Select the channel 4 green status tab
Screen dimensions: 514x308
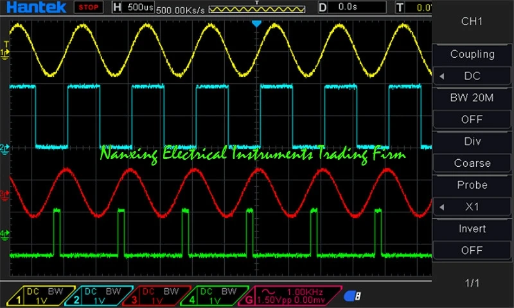coord(215,296)
